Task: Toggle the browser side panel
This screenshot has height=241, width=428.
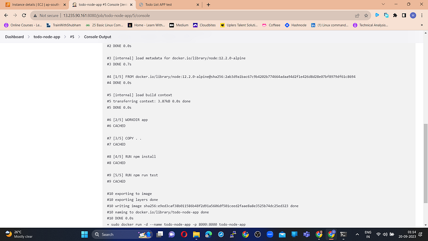Action: click(404, 16)
